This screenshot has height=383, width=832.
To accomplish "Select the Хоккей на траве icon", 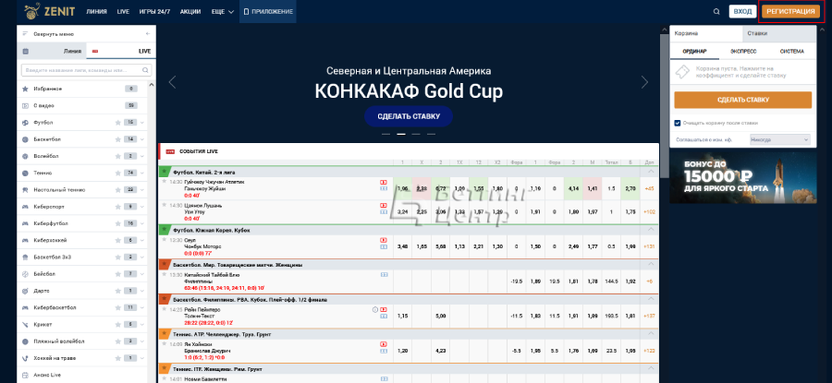I will (25, 358).
